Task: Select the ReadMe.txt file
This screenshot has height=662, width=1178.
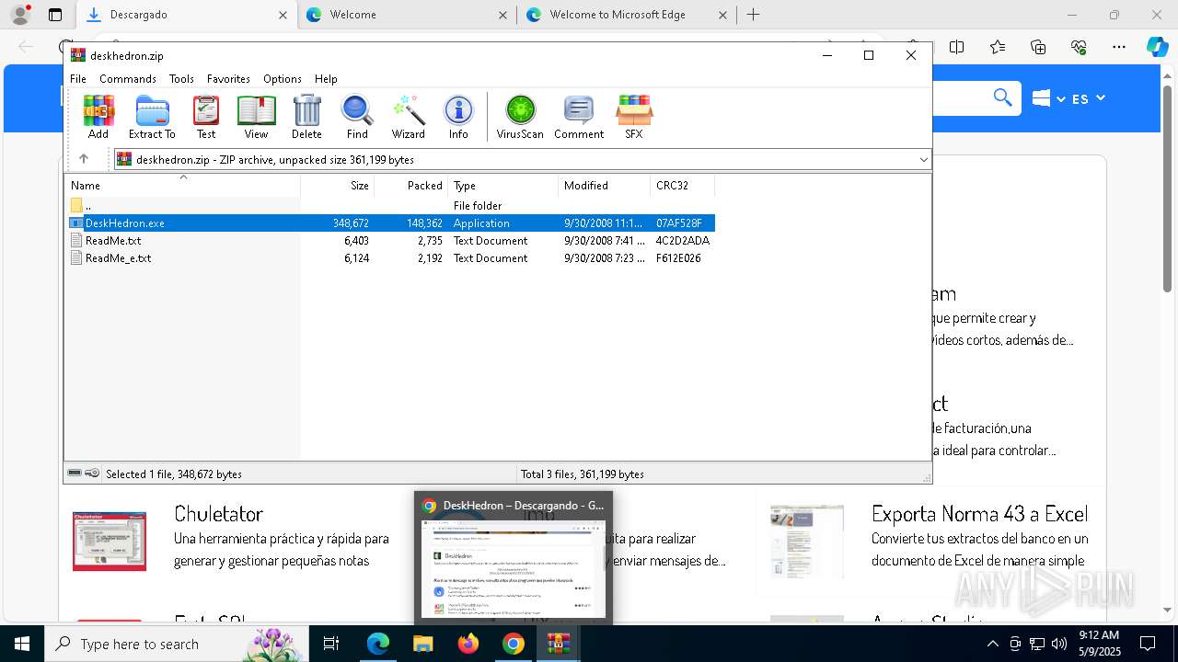Action: [390, 241]
